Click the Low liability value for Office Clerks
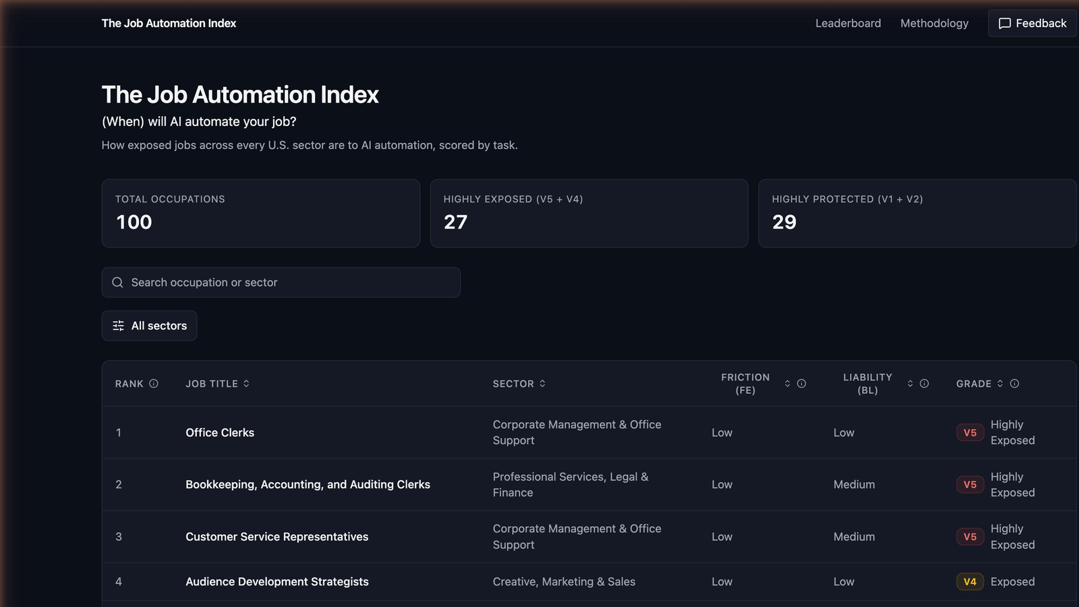 pyautogui.click(x=844, y=432)
